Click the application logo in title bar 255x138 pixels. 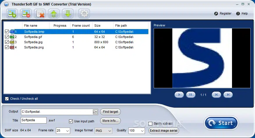6,4
